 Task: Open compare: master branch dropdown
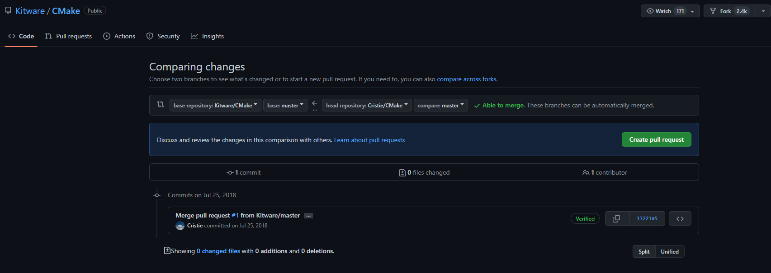click(441, 105)
